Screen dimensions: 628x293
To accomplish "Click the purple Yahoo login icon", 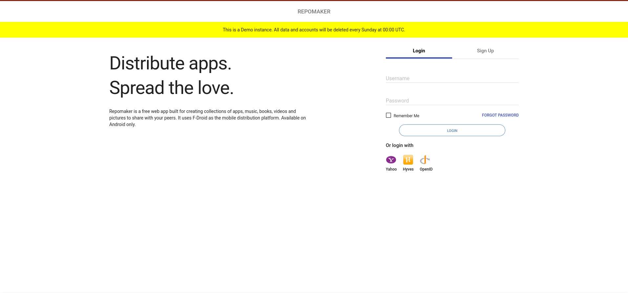I will (x=391, y=160).
